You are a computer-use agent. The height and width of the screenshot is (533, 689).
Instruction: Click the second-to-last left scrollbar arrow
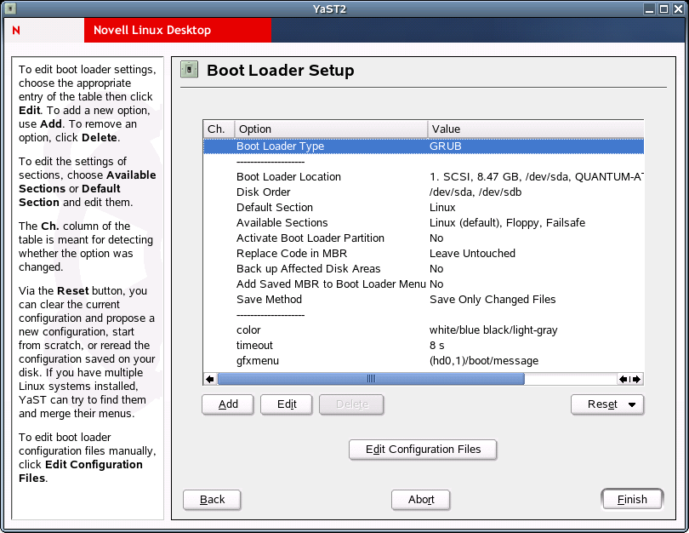pyautogui.click(x=624, y=379)
